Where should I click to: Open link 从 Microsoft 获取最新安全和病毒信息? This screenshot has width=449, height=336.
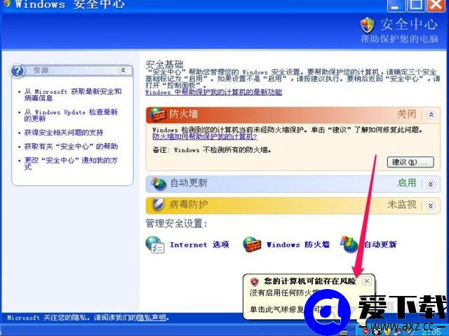coord(73,95)
